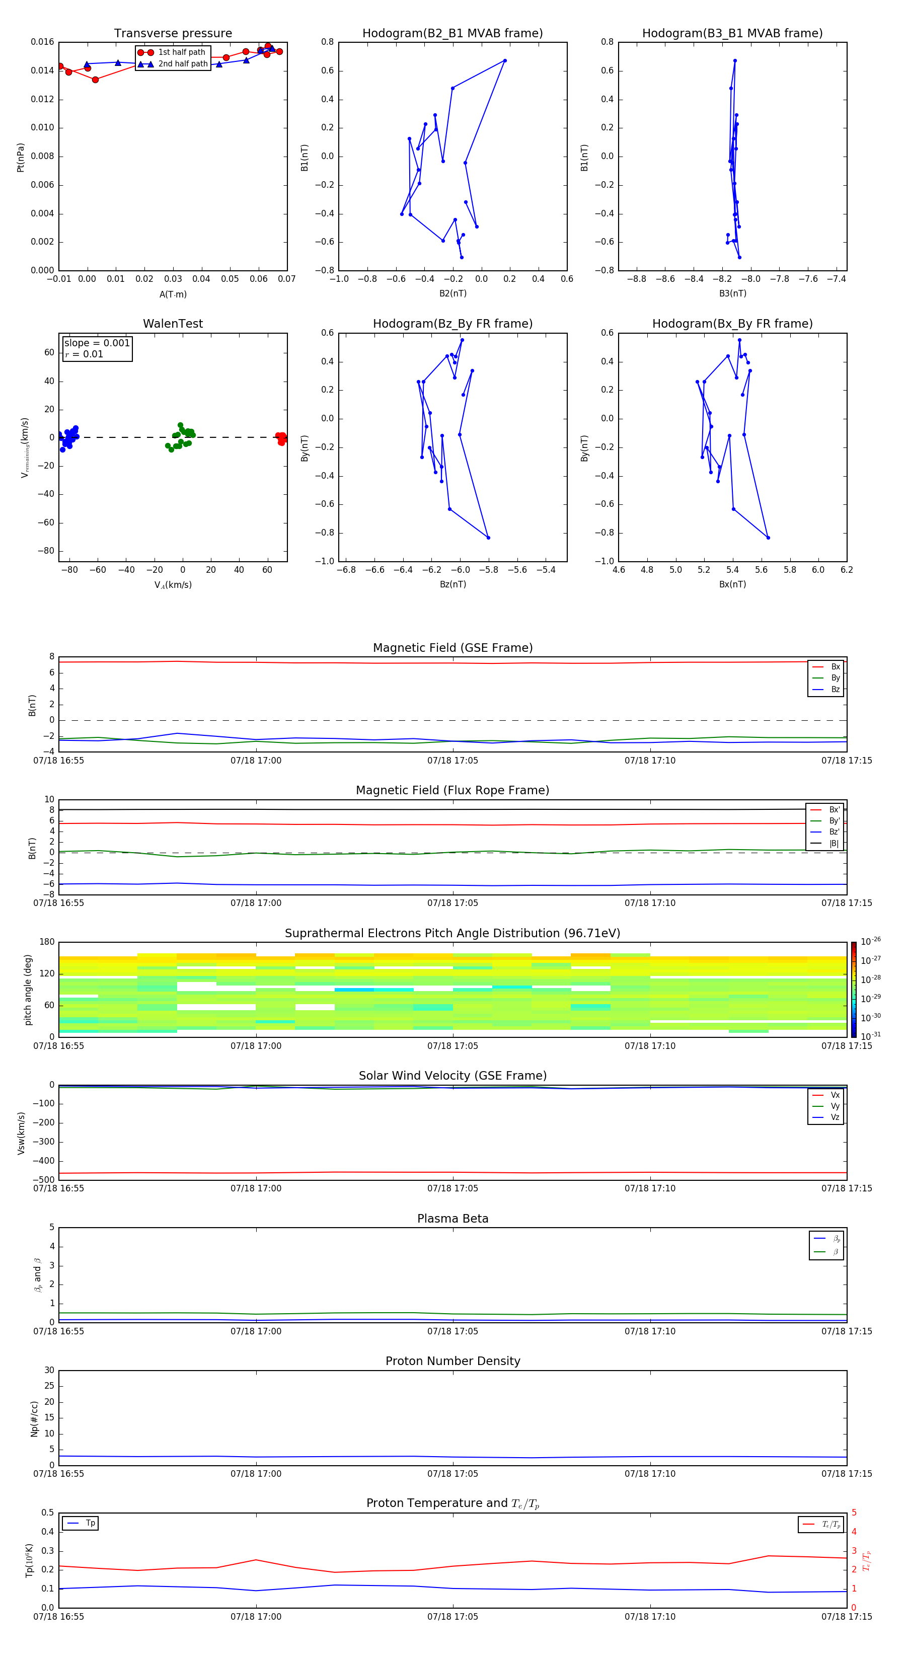The height and width of the screenshot is (1661, 906).
Task: Select By in the GSE magnetic field legend
Action: [x=826, y=677]
